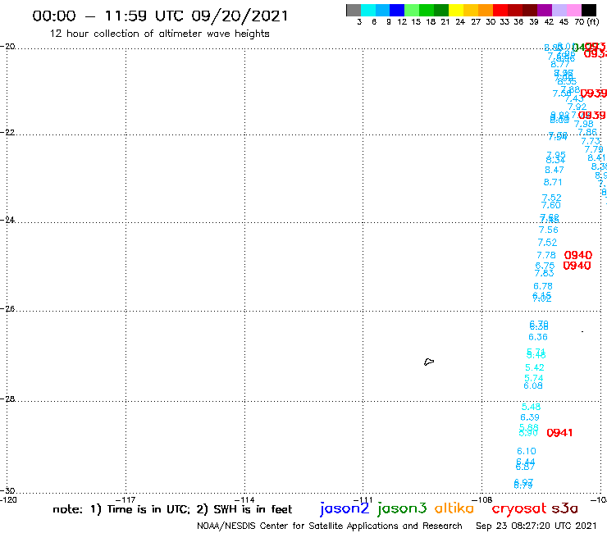Click the purple legend swatch above 42
Screen dimensions: 607x533
[x=545, y=10]
